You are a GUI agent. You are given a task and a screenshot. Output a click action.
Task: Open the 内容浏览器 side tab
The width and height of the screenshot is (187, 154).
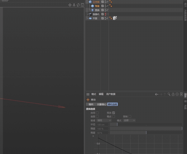tap(185, 15)
